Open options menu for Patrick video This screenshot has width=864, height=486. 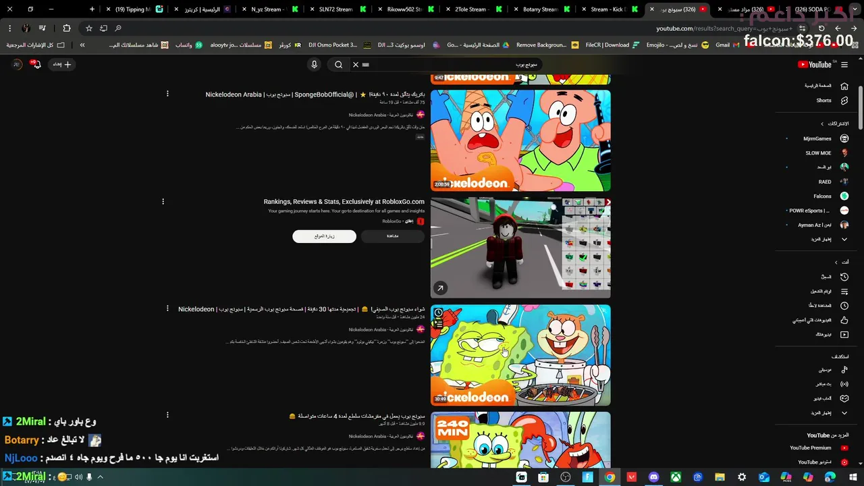[167, 94]
